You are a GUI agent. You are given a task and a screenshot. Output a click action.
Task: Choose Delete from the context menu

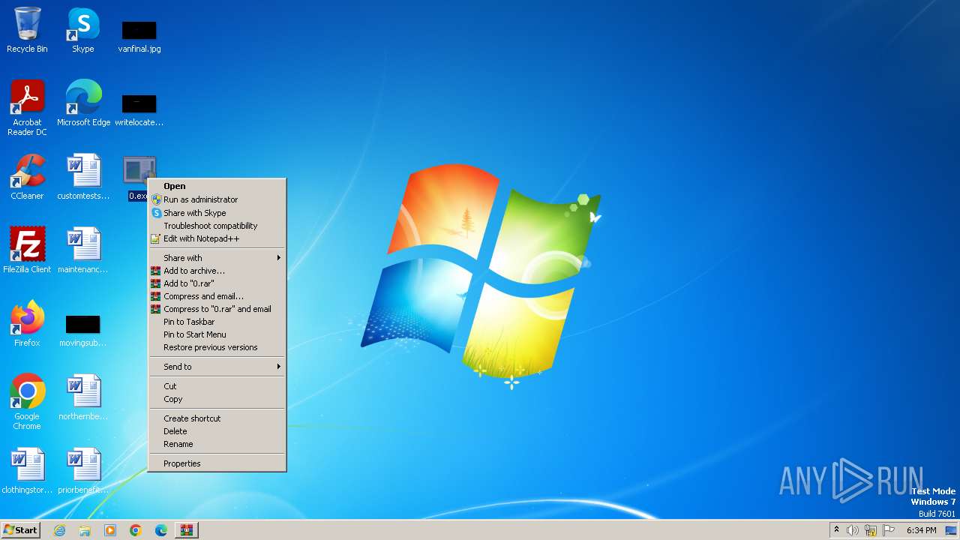[x=217, y=431]
